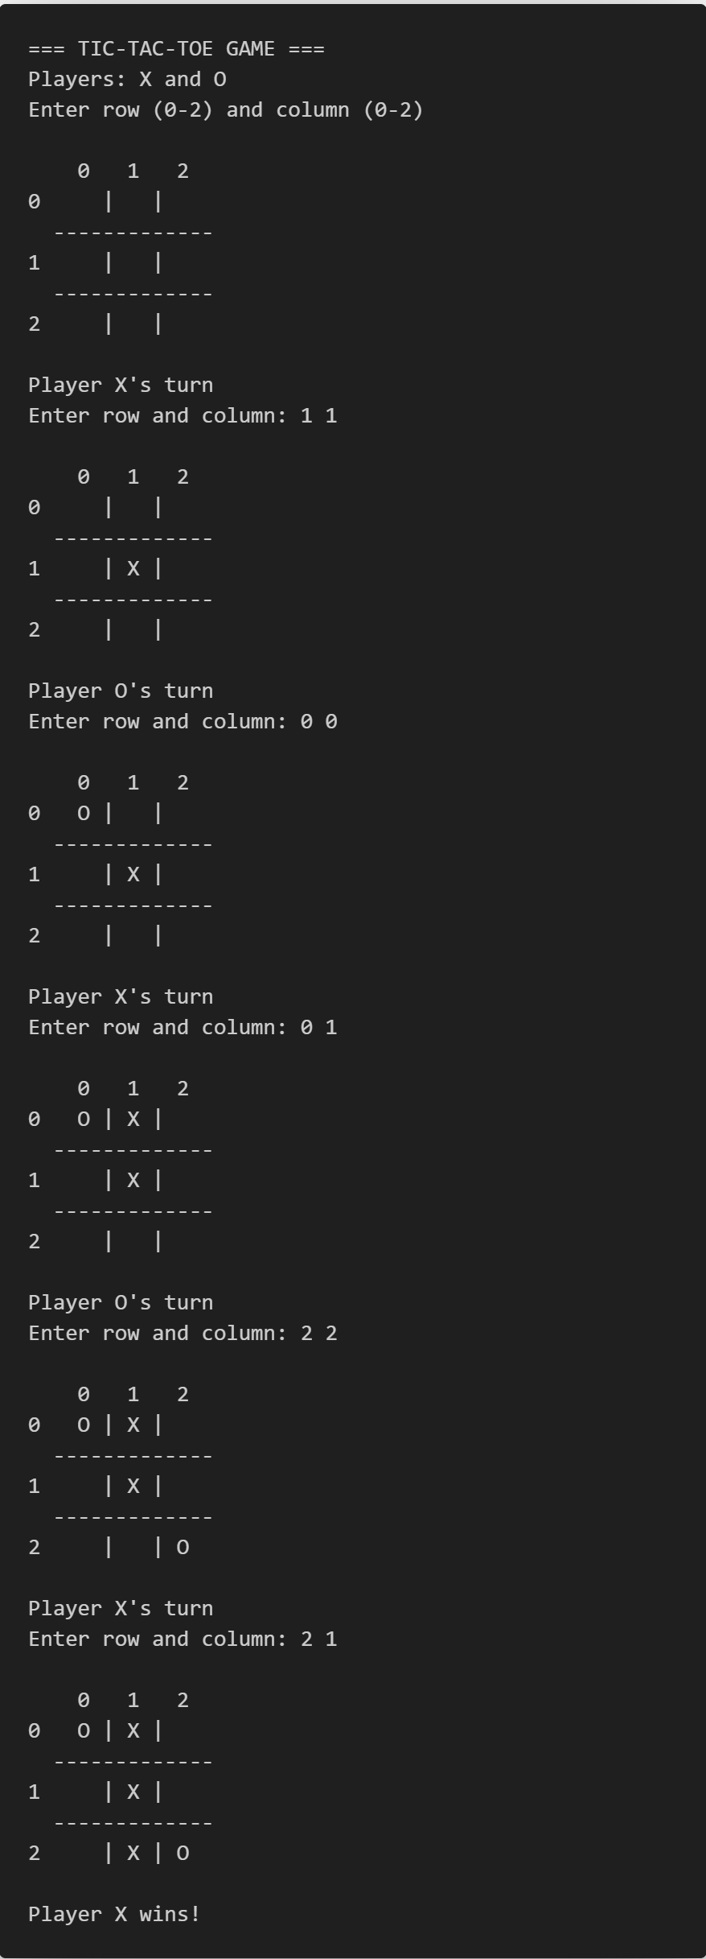Click the input line with entry "2 1"
This screenshot has width=706, height=1959.
point(183,1639)
